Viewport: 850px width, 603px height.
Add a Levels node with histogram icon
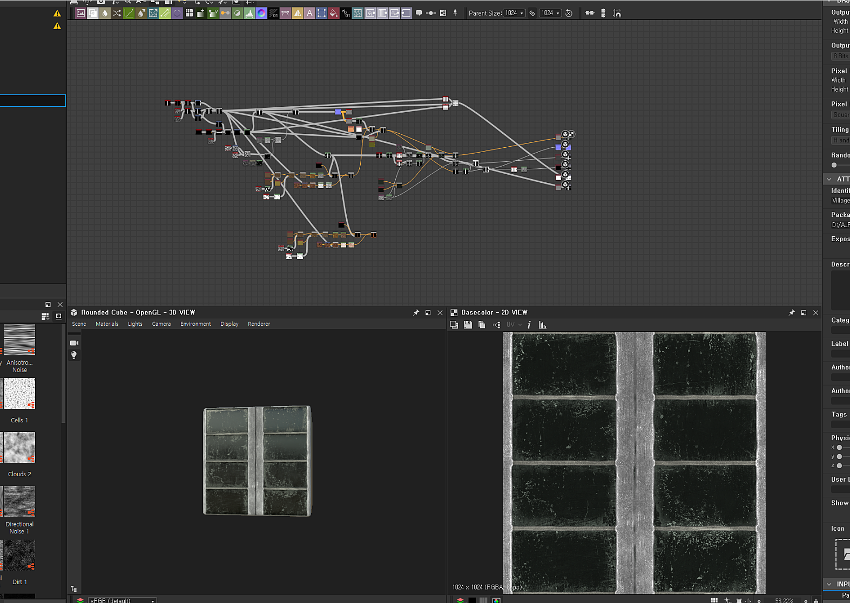coord(249,13)
